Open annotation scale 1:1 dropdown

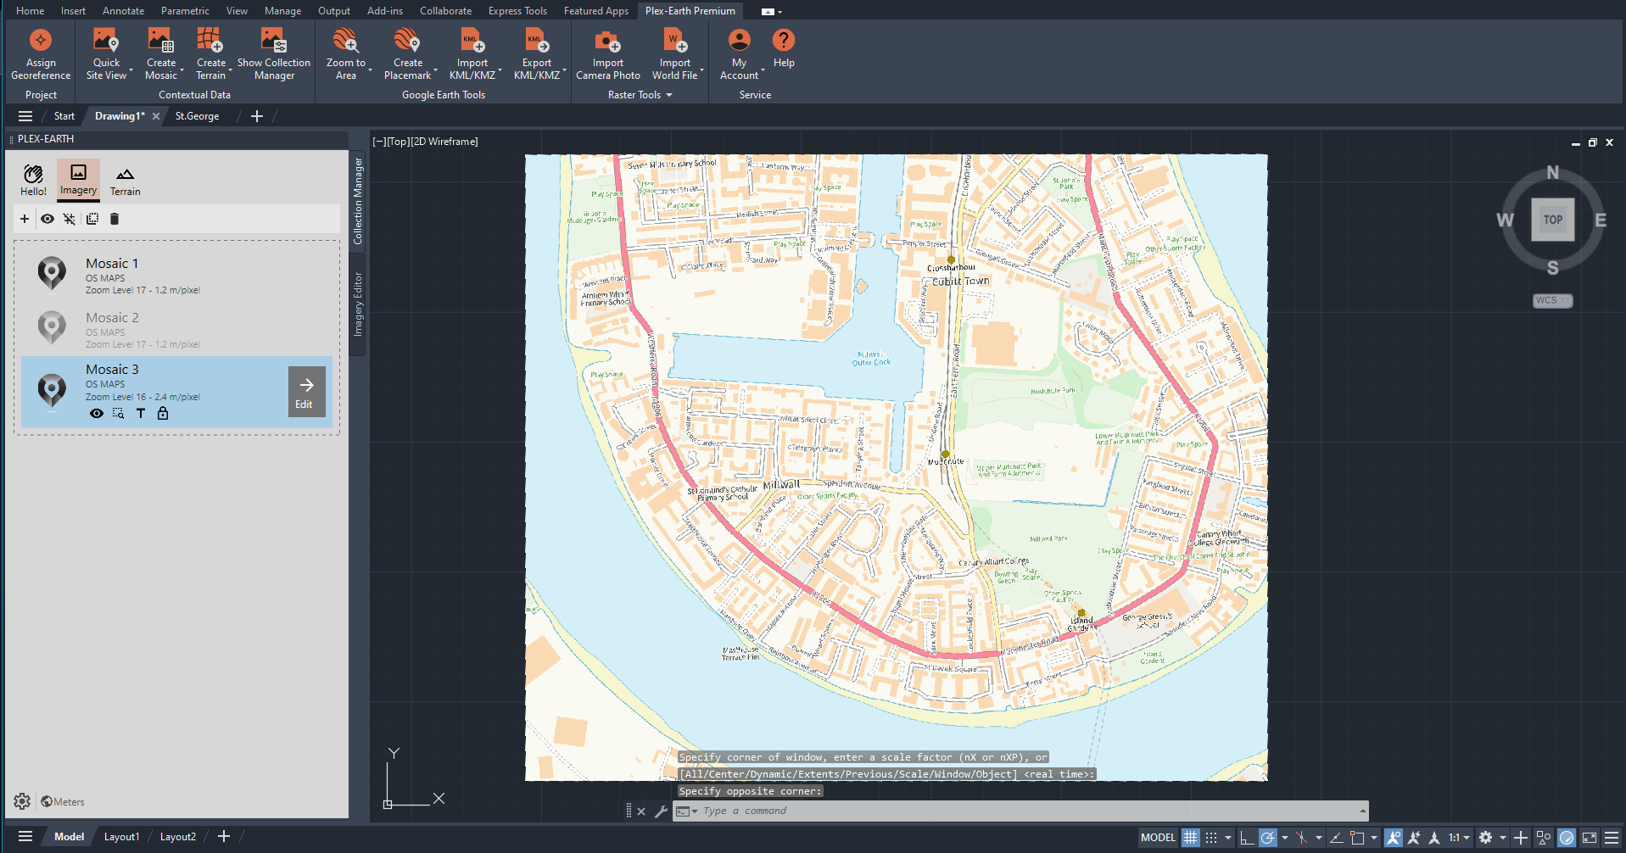(x=1459, y=838)
